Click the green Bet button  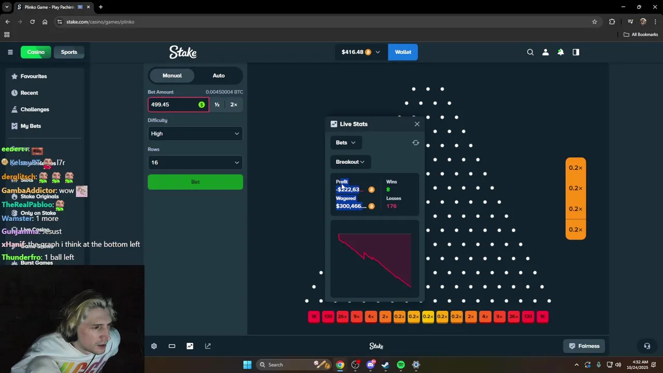coord(195,182)
